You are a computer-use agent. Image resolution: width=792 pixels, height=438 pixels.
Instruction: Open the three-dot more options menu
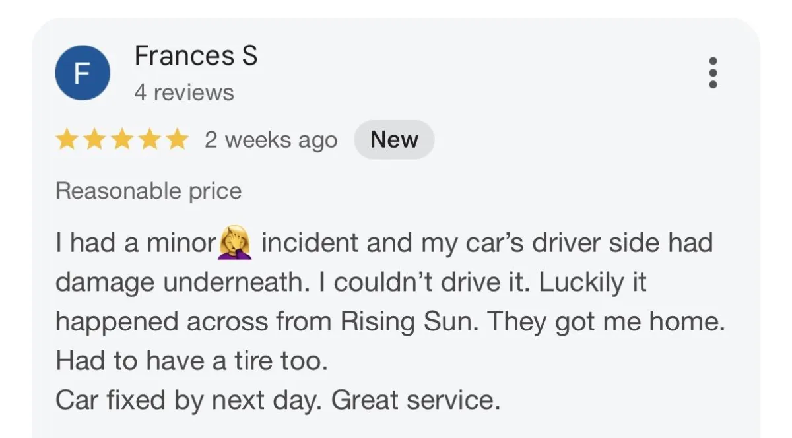[713, 73]
